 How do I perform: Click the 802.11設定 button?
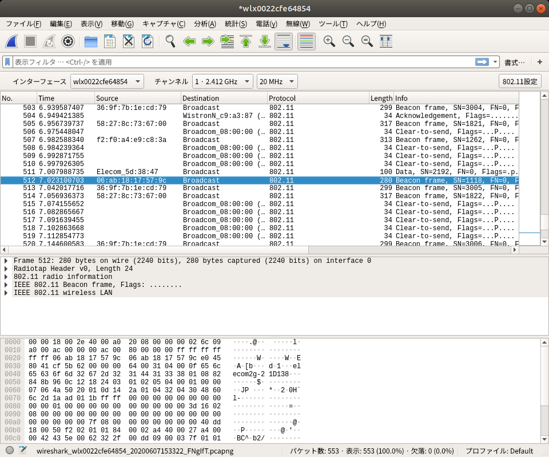click(520, 81)
